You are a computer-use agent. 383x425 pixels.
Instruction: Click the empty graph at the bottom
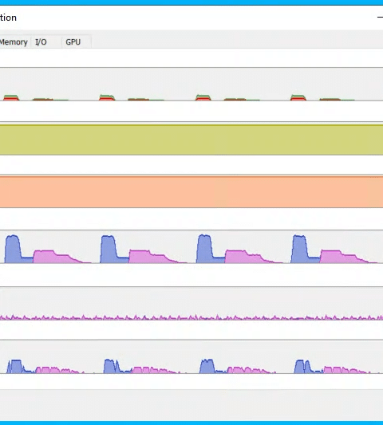pyautogui.click(x=191, y=405)
